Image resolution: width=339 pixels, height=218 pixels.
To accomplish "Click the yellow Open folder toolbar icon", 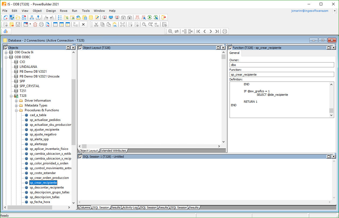I will [x=18, y=17].
